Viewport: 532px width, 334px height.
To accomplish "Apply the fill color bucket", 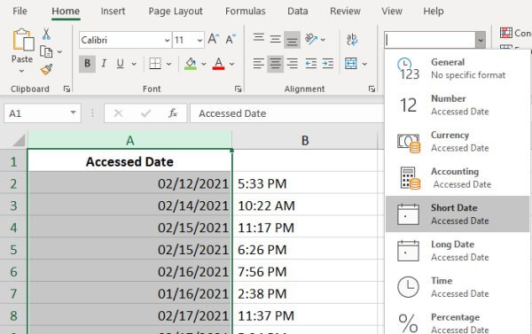I will 191,64.
